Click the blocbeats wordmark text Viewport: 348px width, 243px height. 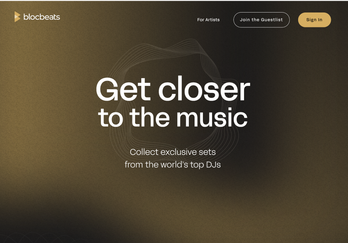point(42,17)
